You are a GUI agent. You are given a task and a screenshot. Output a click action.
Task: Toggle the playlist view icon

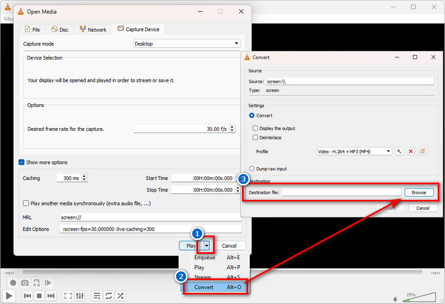[97, 296]
